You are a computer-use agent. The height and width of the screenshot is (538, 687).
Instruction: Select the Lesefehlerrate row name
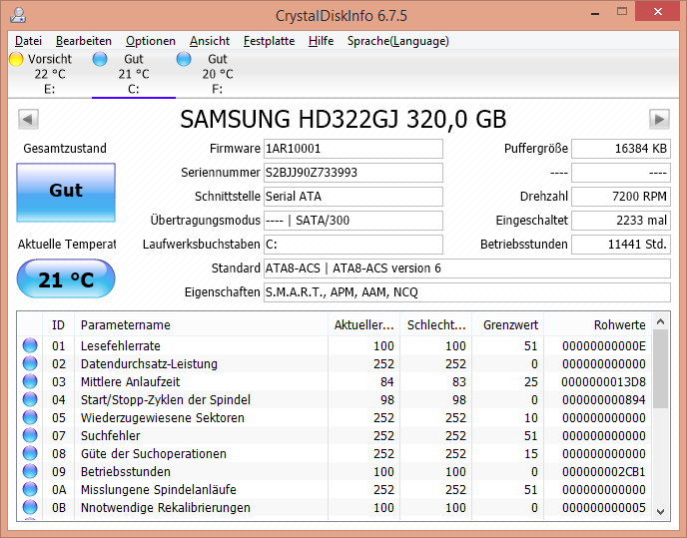(121, 345)
